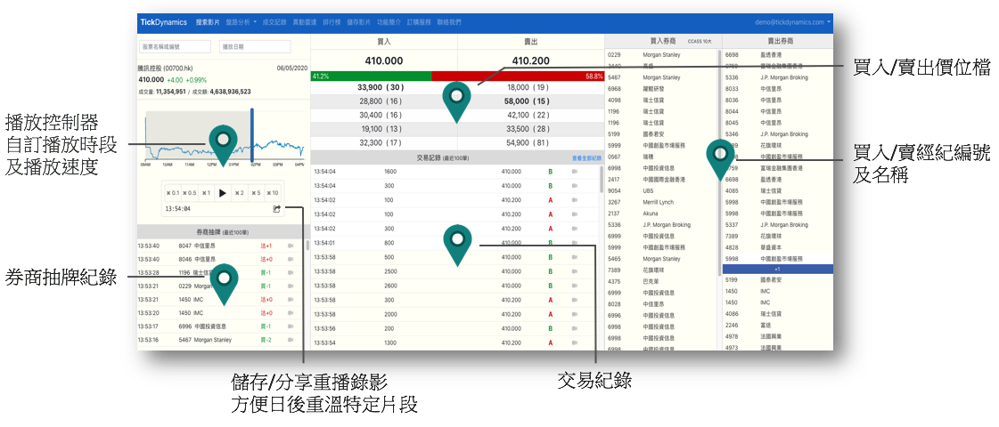
Task: Click the blue +1 separator row in sell brokers
Action: coord(777,270)
